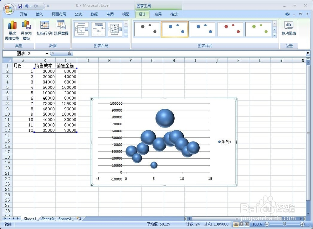Image resolution: width=313 pixels, height=229 pixels.
Task: Show next row of chart layouts
Action: click(x=126, y=29)
